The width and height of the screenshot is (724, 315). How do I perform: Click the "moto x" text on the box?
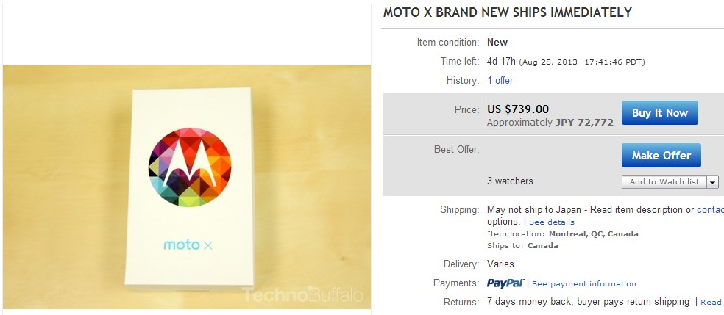coord(188,245)
